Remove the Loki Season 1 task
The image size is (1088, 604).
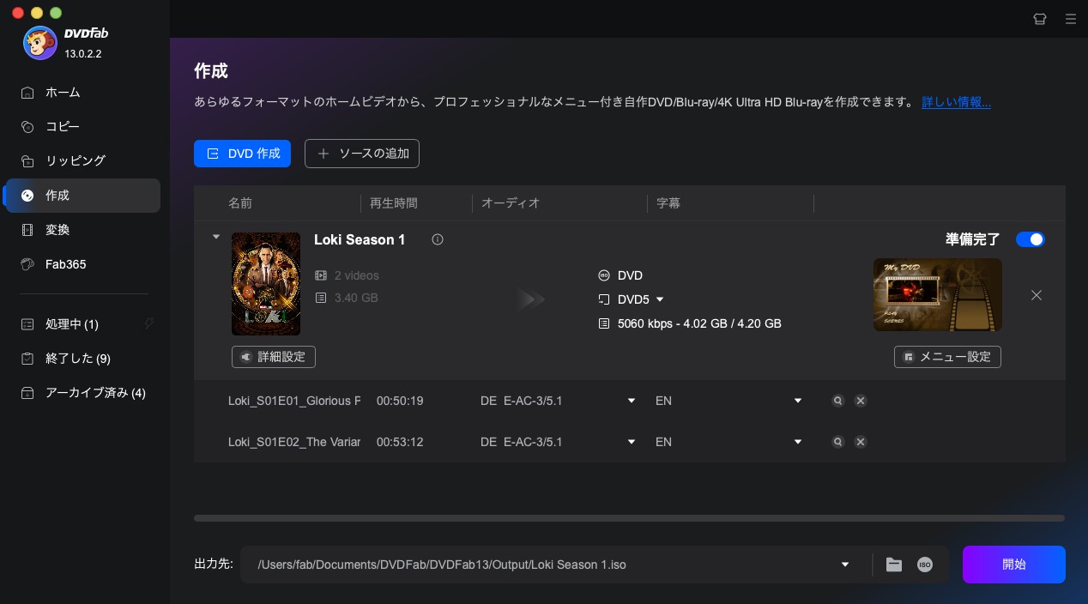click(x=1037, y=295)
